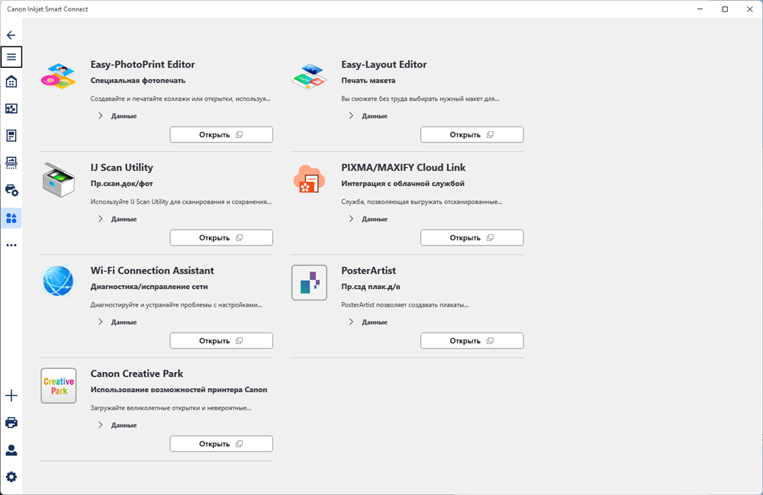Open the home icon in the sidebar
Screen dimensions: 763x495
[11, 81]
